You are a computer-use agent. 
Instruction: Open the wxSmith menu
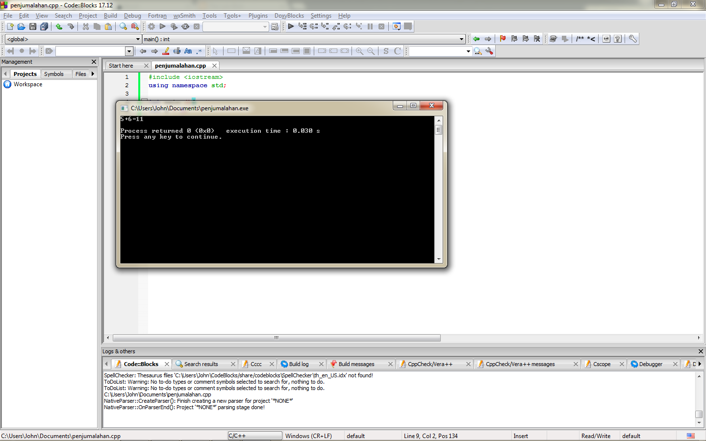184,15
